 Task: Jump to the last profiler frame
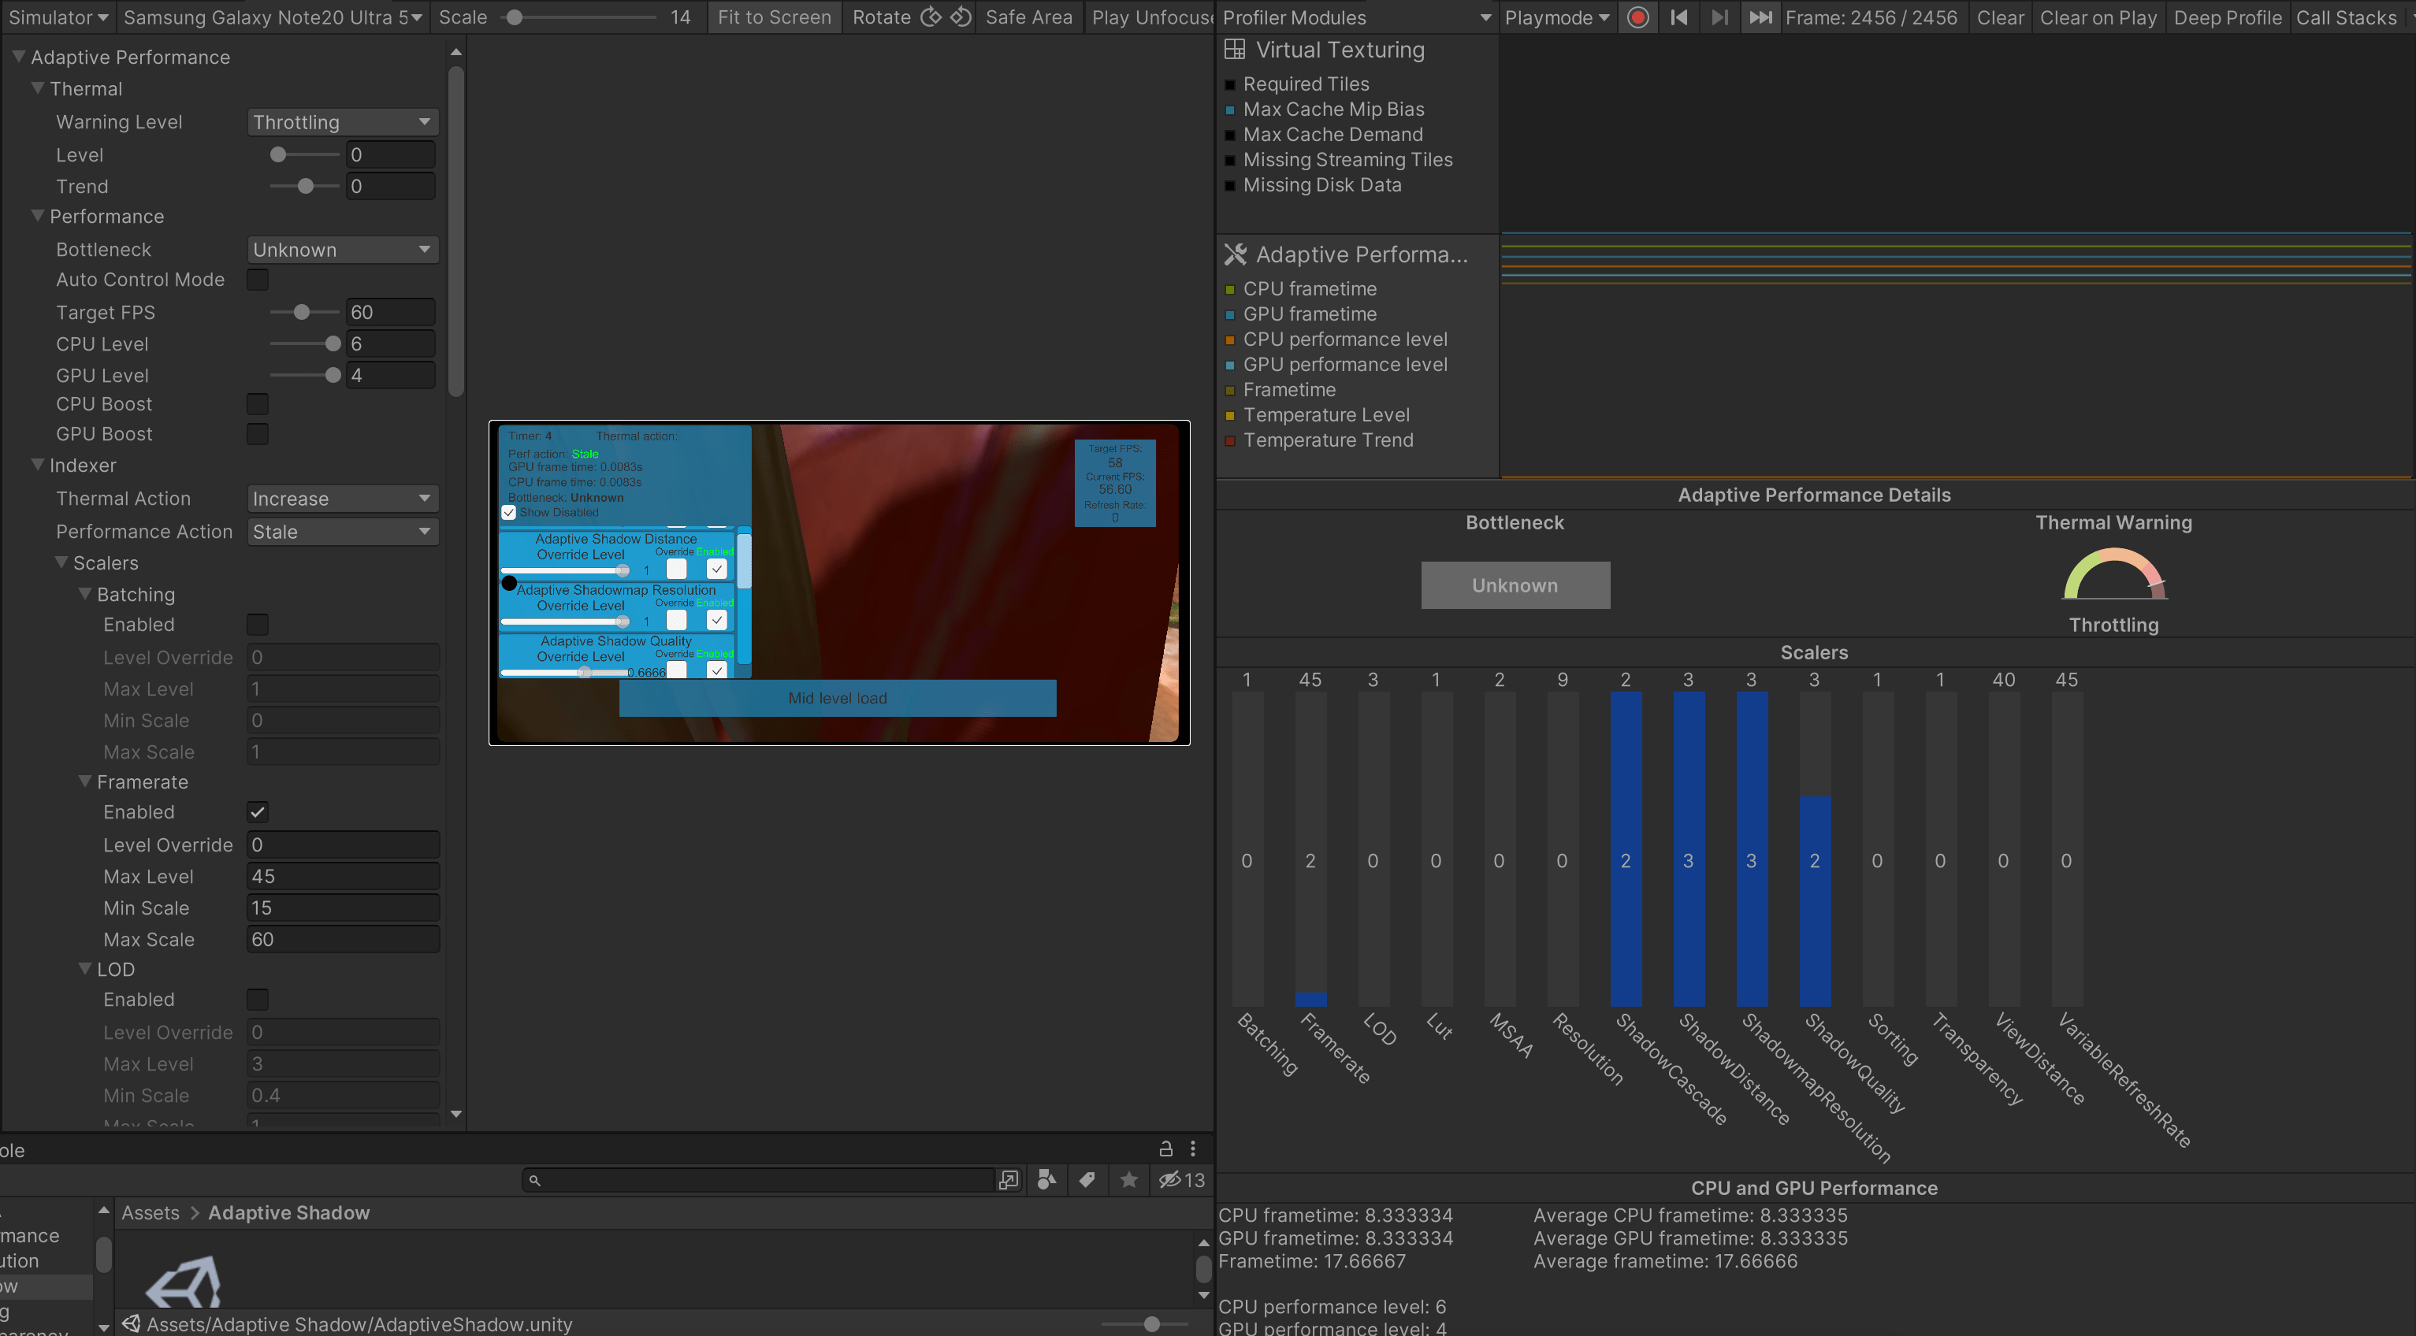pos(1760,18)
